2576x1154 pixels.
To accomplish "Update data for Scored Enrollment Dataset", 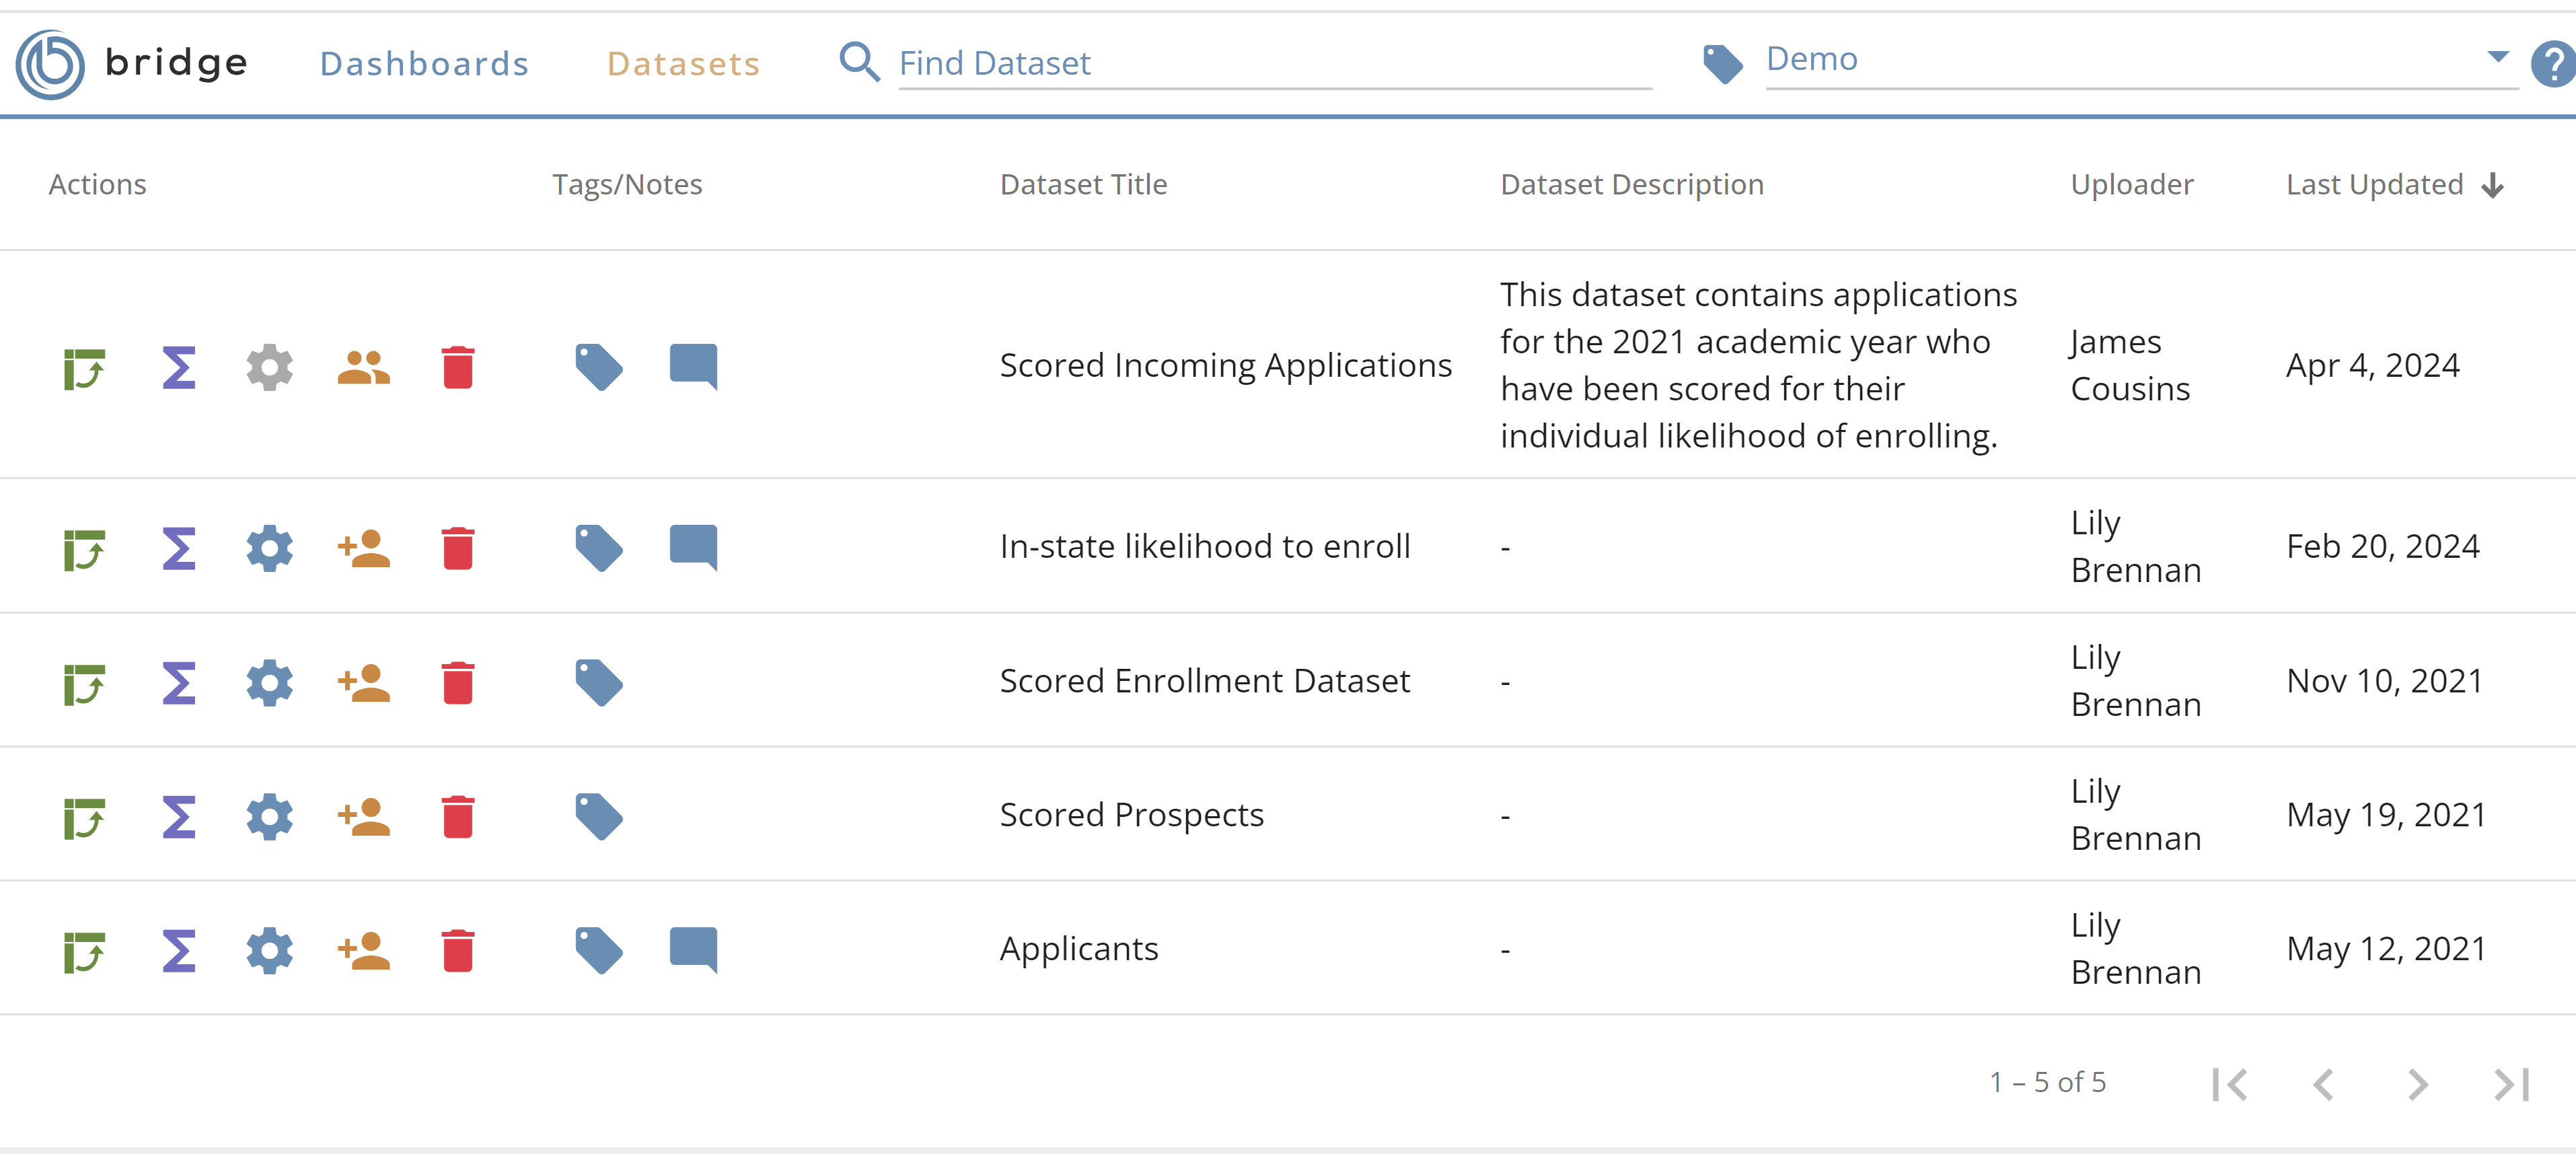I will click(85, 684).
